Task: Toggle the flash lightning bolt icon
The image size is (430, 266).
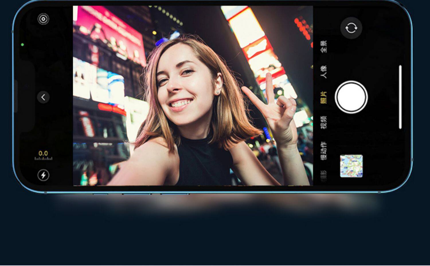Action: [x=43, y=175]
